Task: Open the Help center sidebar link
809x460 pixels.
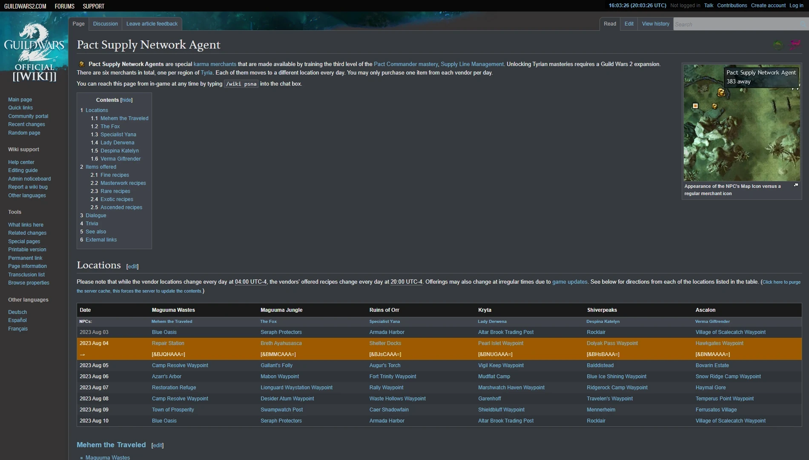Action: point(21,162)
